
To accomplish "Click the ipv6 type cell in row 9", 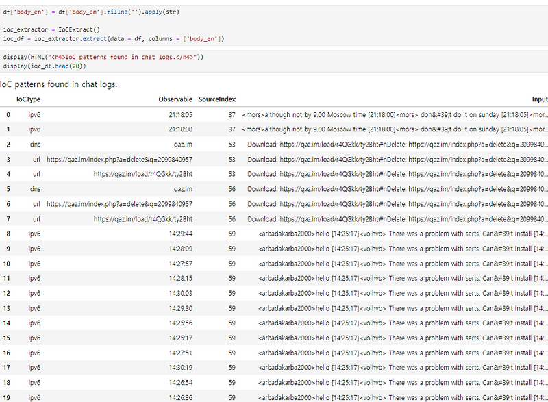I will [x=34, y=249].
